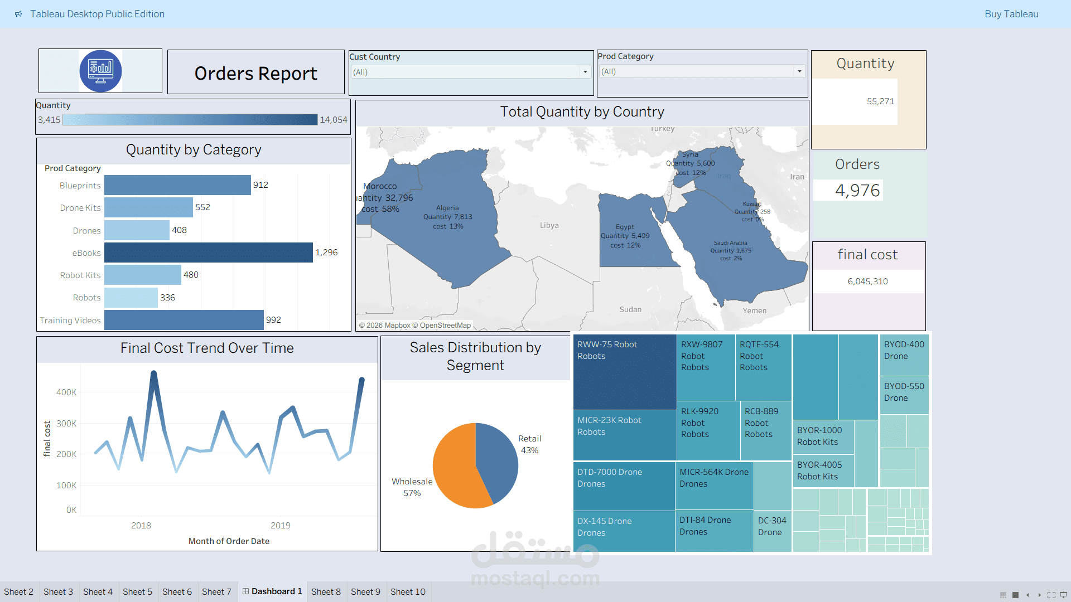Click the dashboard logo computer icon
The width and height of the screenshot is (1071, 602).
[100, 71]
